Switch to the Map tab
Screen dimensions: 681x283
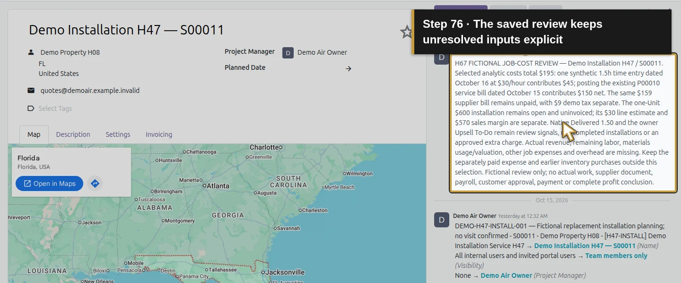tap(34, 134)
